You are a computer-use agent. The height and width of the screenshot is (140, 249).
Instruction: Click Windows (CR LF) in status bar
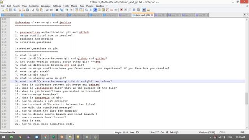(x=207, y=132)
